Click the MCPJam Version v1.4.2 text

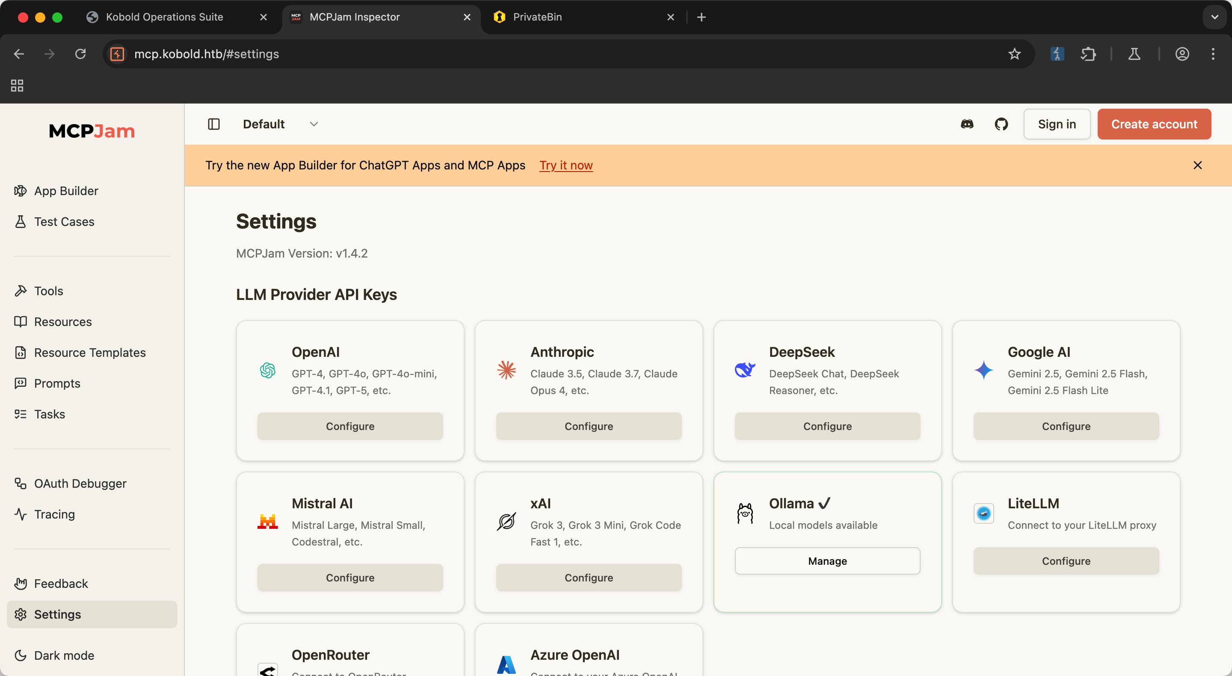[x=302, y=253]
